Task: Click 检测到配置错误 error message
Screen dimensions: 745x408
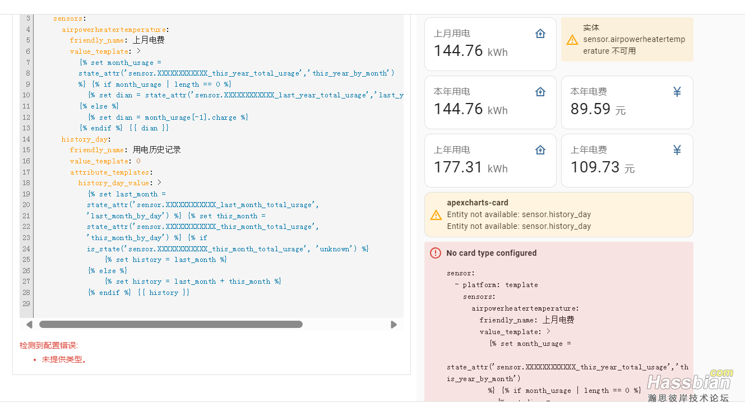Action: (49, 345)
